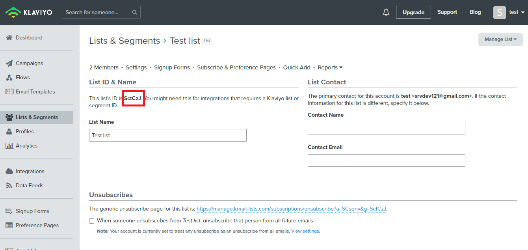Click the Contact Email input field
The width and height of the screenshot is (528, 250).
click(x=387, y=160)
